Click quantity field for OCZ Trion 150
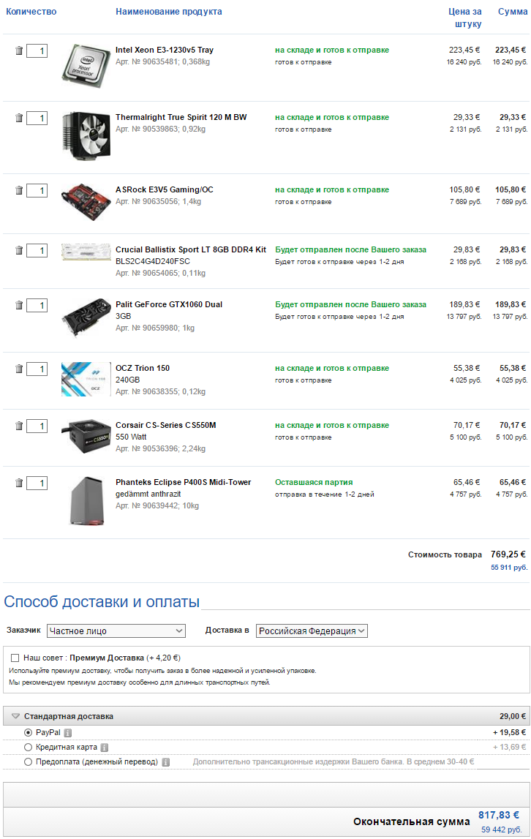Viewport: 531px width, 839px height. pyautogui.click(x=37, y=369)
